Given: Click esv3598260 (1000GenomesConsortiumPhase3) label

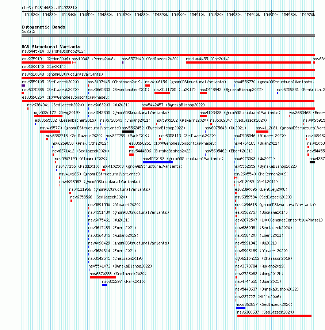Looking at the screenshot, I should pyautogui.click(x=66, y=98).
